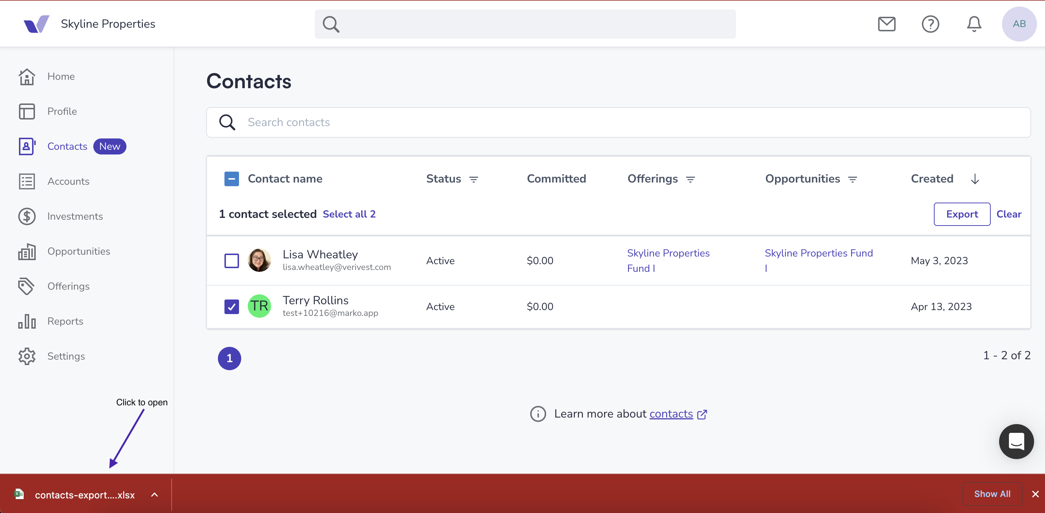Click the Profile layout icon
This screenshot has width=1045, height=513.
coord(27,111)
